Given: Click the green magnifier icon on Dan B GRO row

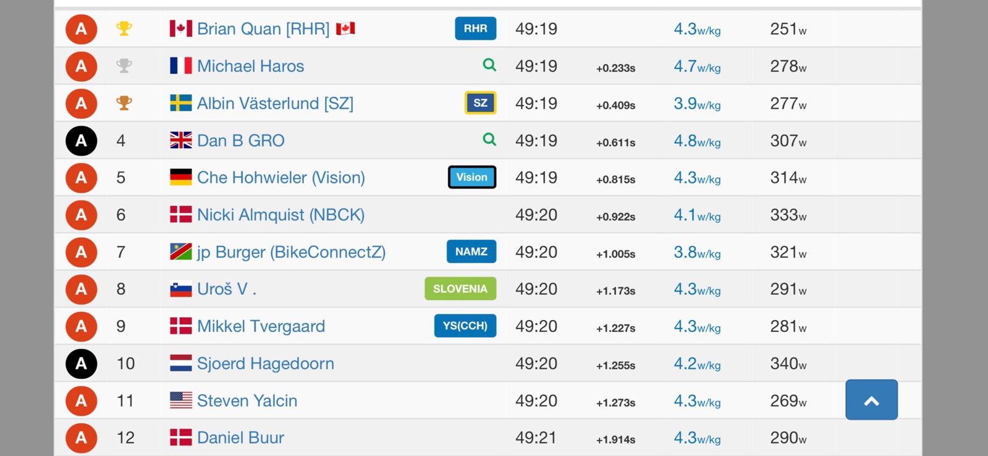Looking at the screenshot, I should [x=489, y=140].
